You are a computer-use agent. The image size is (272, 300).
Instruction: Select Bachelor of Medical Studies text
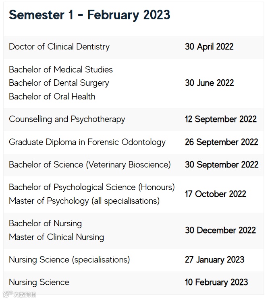(61, 69)
